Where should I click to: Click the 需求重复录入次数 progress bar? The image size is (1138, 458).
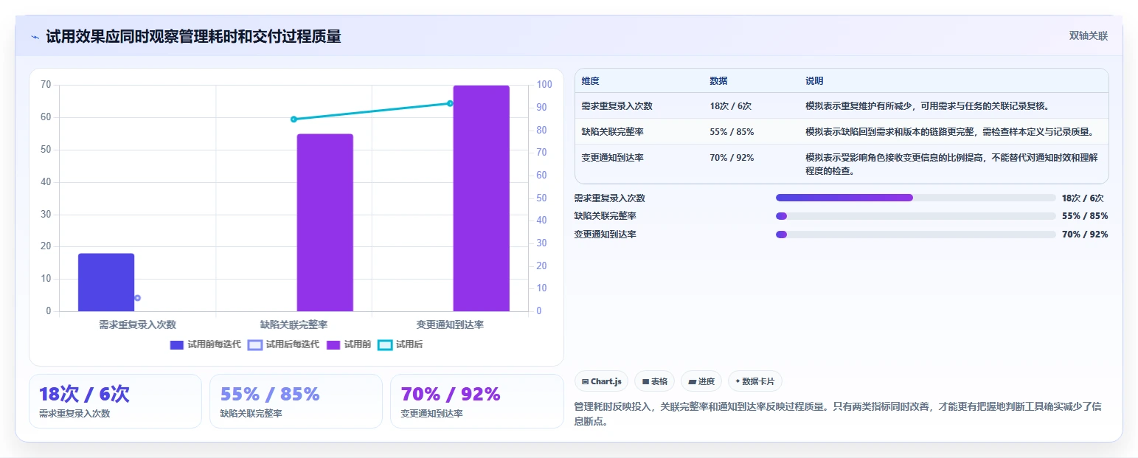[x=916, y=198]
